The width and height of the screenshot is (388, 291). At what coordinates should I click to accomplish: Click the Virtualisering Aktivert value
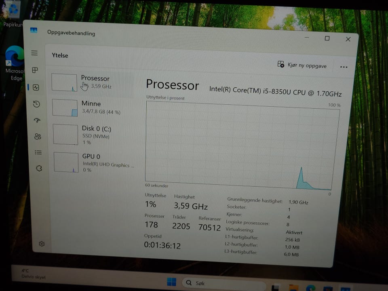[294, 232]
